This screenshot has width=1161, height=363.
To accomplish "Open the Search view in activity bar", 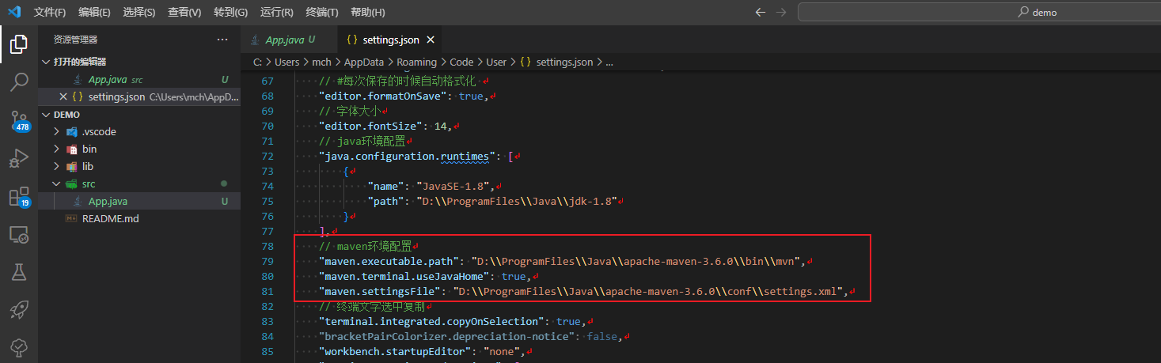I will pos(19,81).
